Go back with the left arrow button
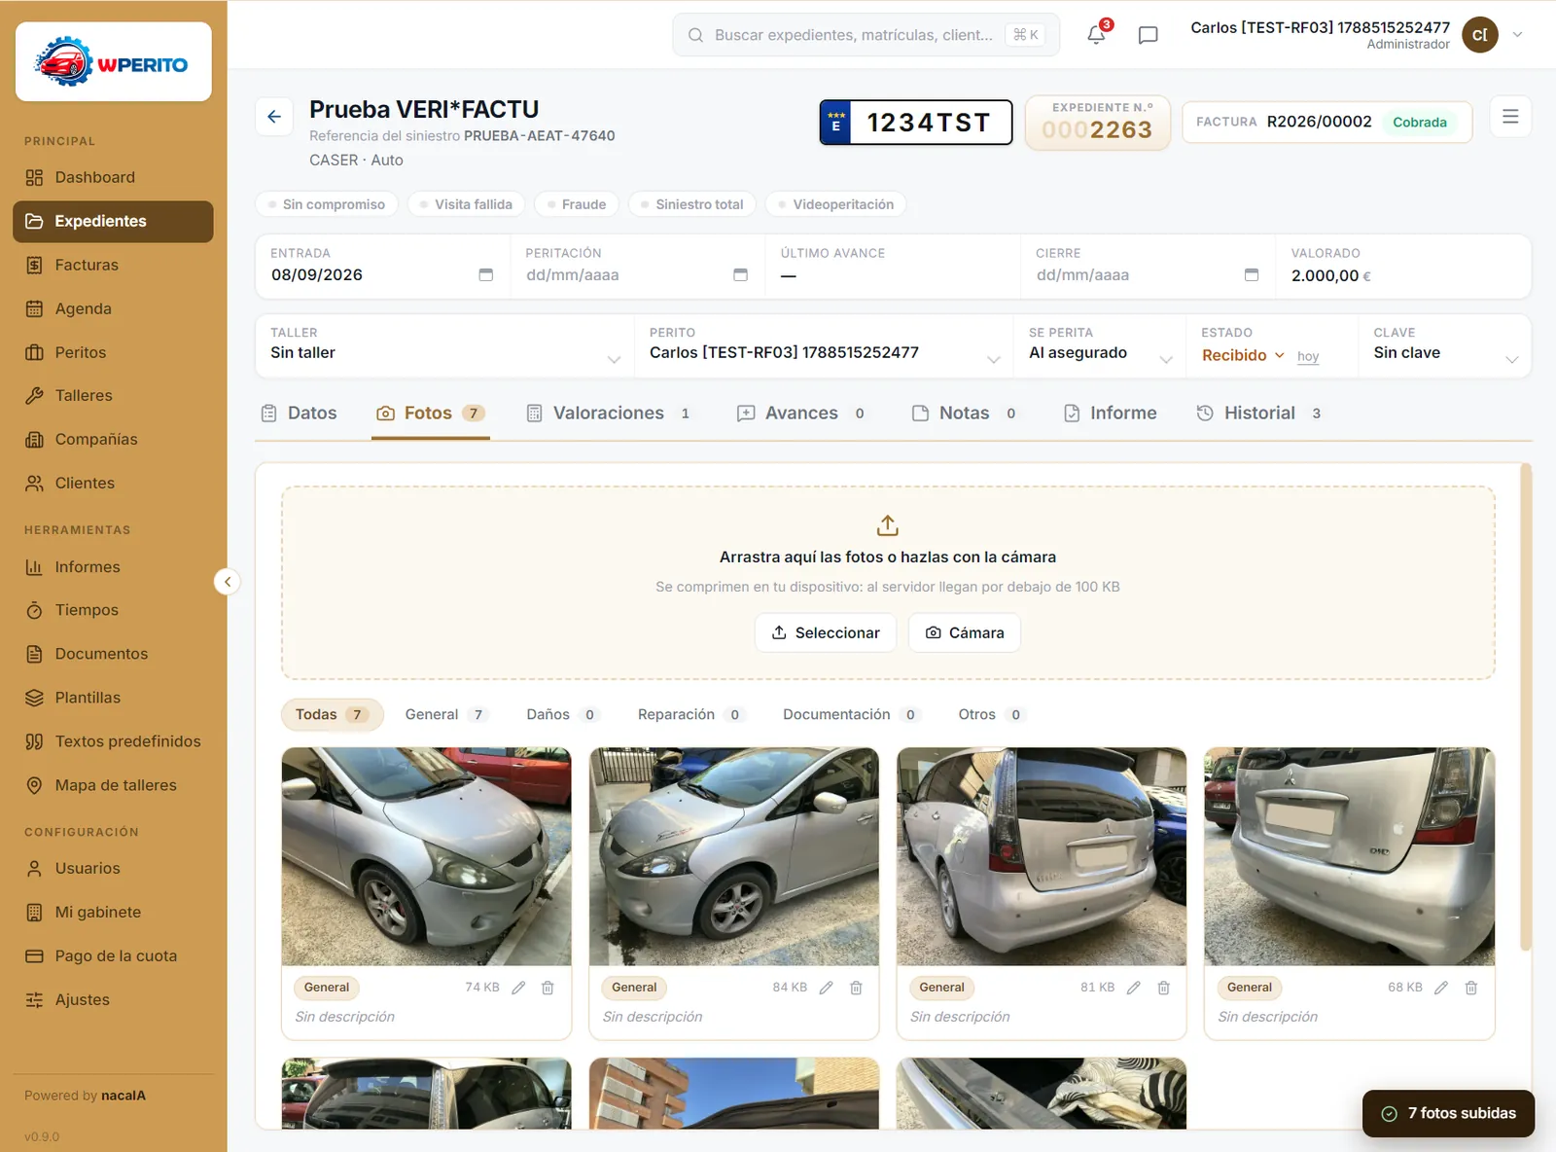This screenshot has width=1556, height=1152. (x=274, y=117)
